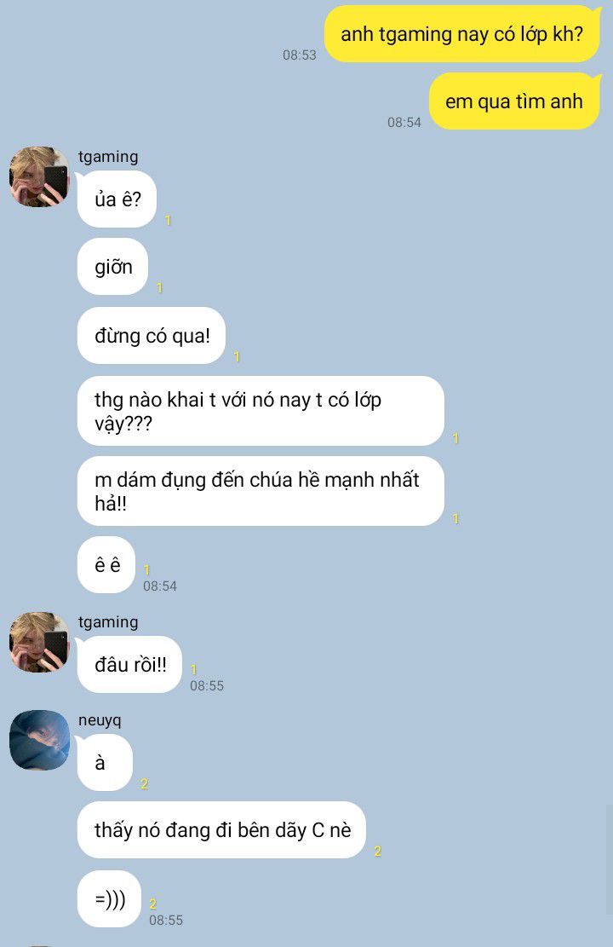Select the yellow 'em qua tìm anh' bubble
This screenshot has height=947, width=613.
[514, 101]
